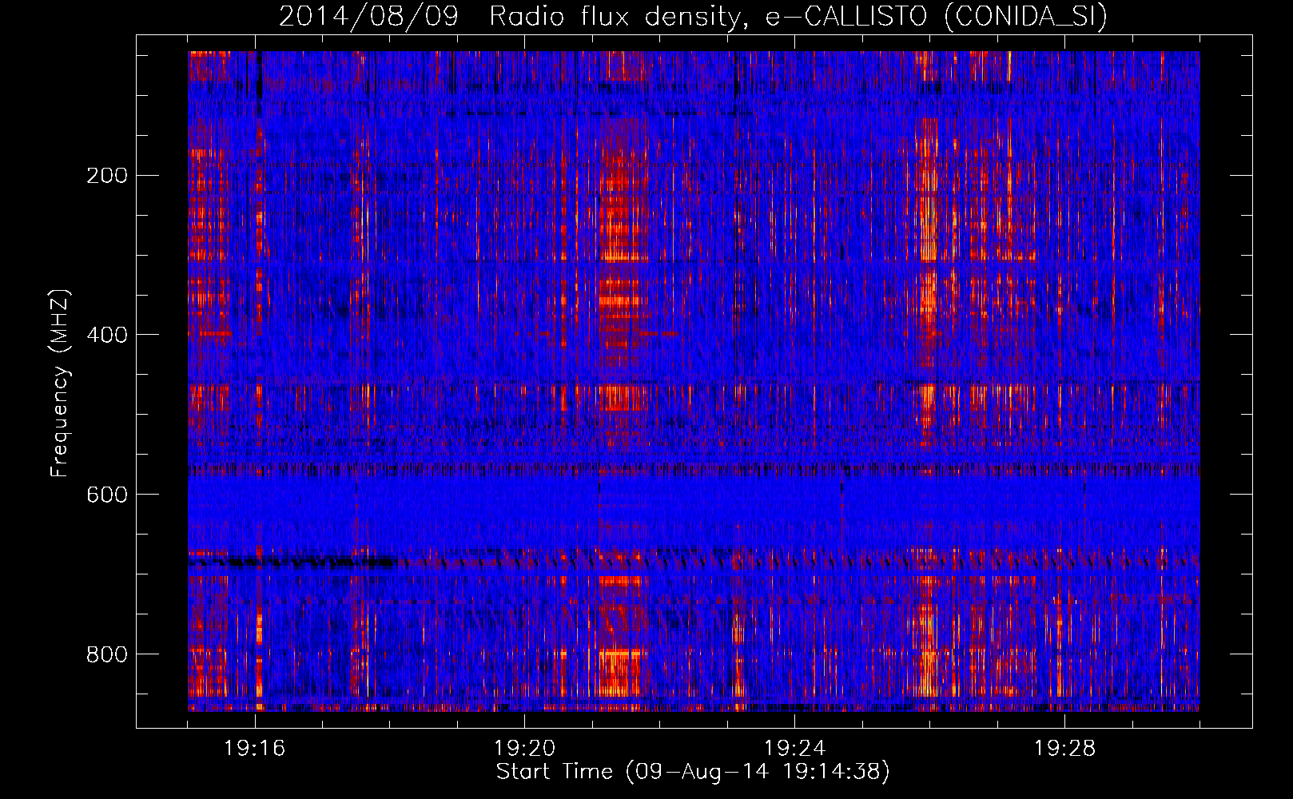Click the 19:20 time tick label

[525, 749]
